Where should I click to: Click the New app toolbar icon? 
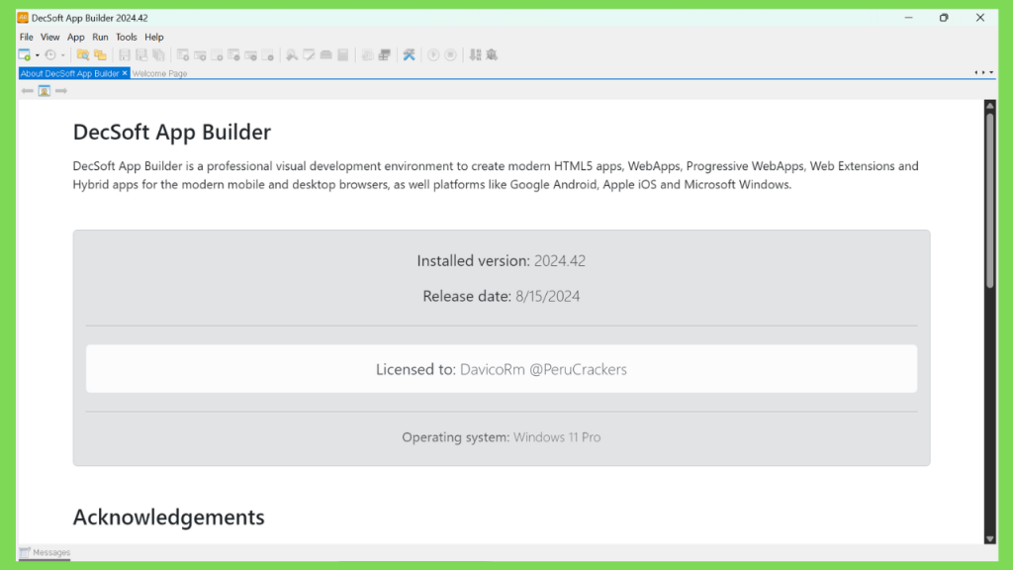click(24, 55)
